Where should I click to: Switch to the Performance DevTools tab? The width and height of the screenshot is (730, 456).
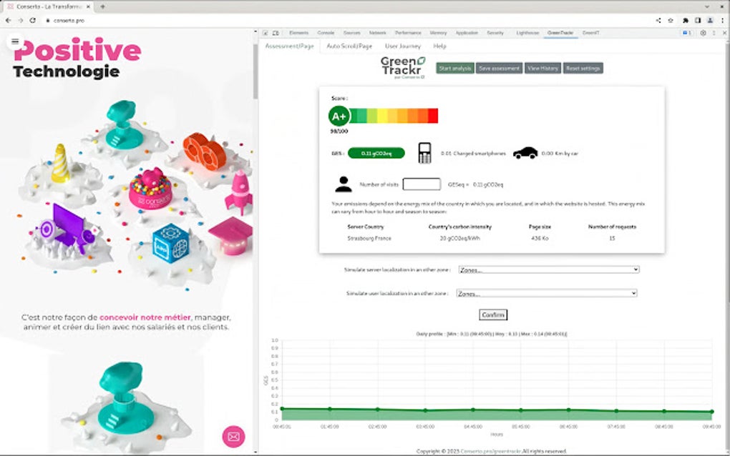[408, 33]
